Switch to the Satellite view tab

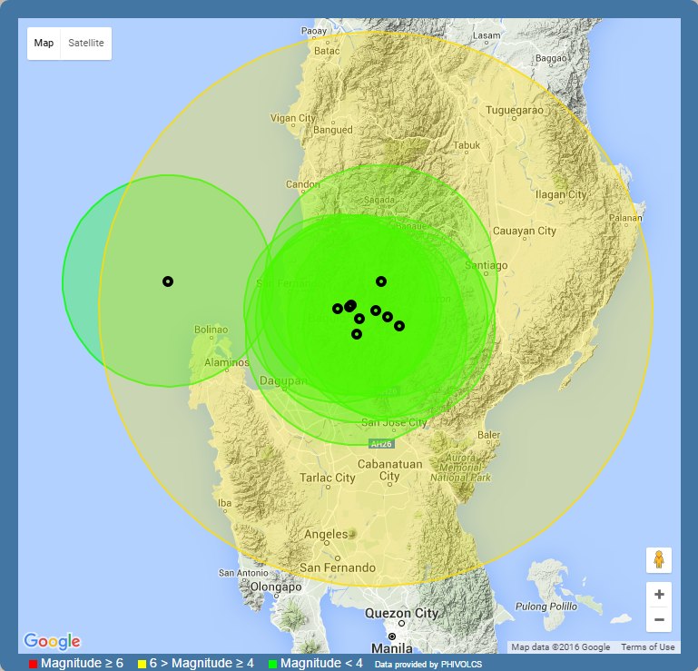pos(86,44)
